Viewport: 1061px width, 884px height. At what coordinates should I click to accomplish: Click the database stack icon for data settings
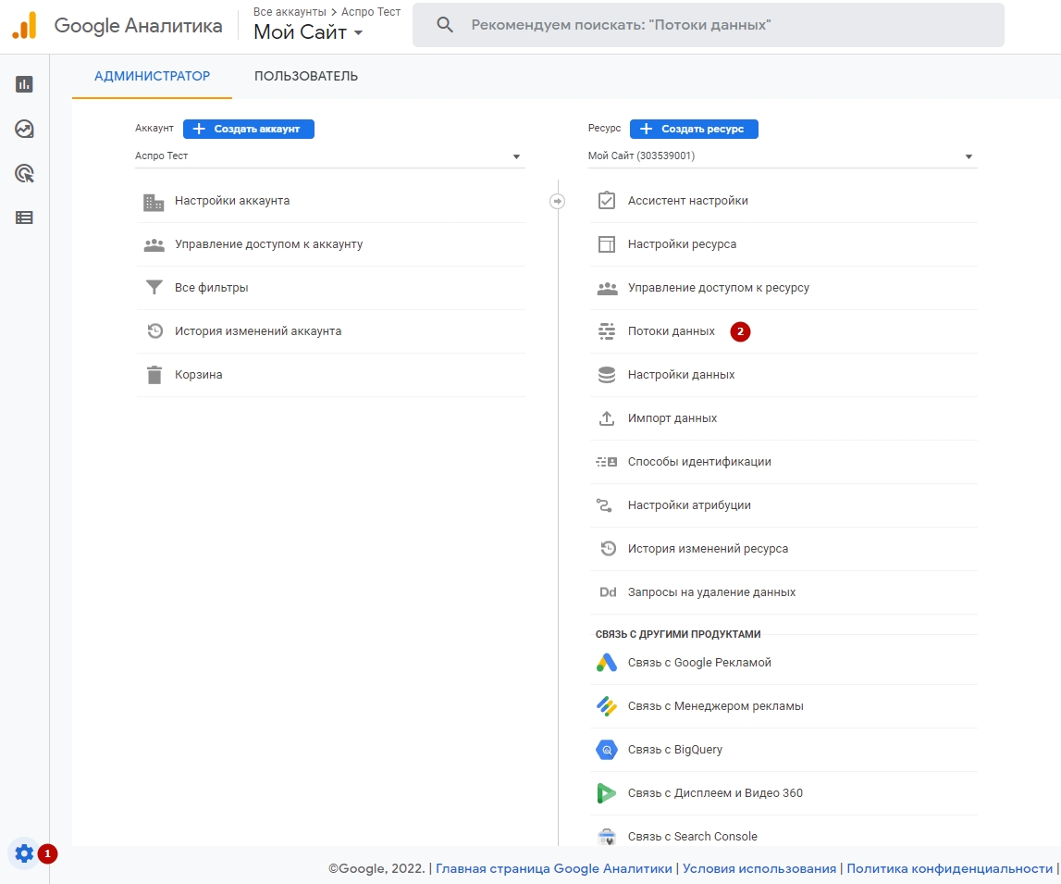(607, 374)
